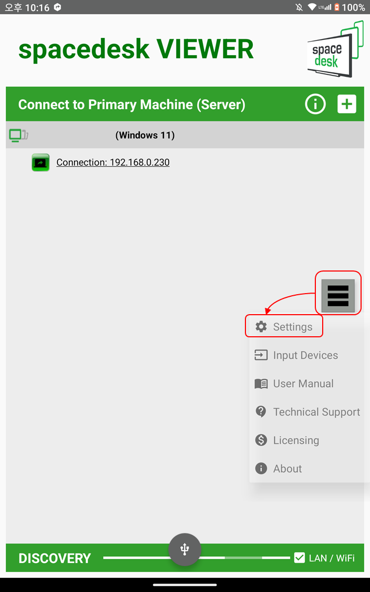Click the DISCOVERY label

point(55,558)
